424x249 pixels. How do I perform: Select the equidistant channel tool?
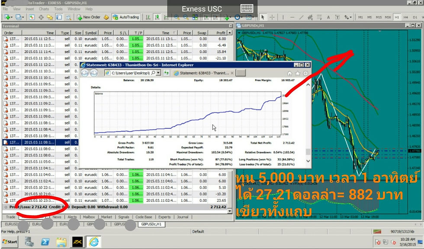310,17
